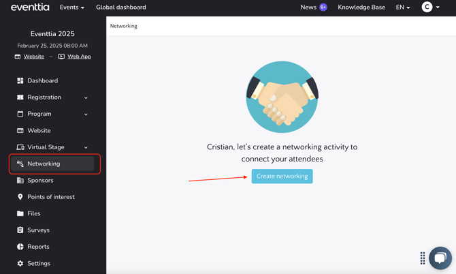The width and height of the screenshot is (456, 274).
Task: Click the Settings gear icon
Action: coord(20,263)
